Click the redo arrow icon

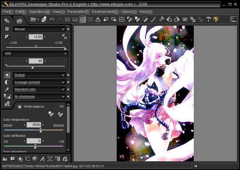(59, 20)
